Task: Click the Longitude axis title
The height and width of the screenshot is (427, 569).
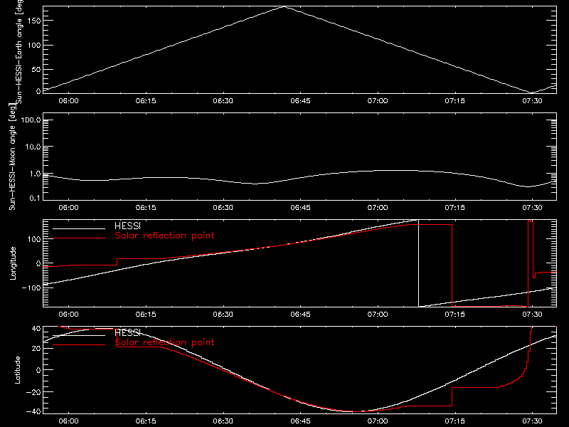Action: pos(13,263)
